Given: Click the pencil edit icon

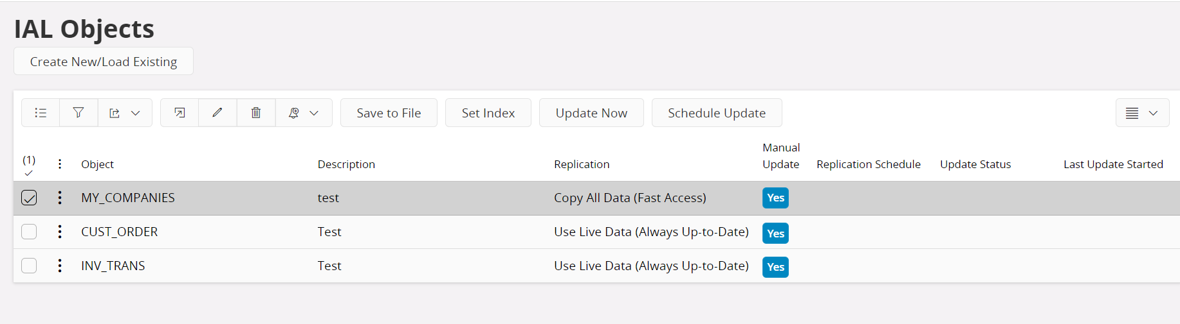Looking at the screenshot, I should [x=217, y=113].
